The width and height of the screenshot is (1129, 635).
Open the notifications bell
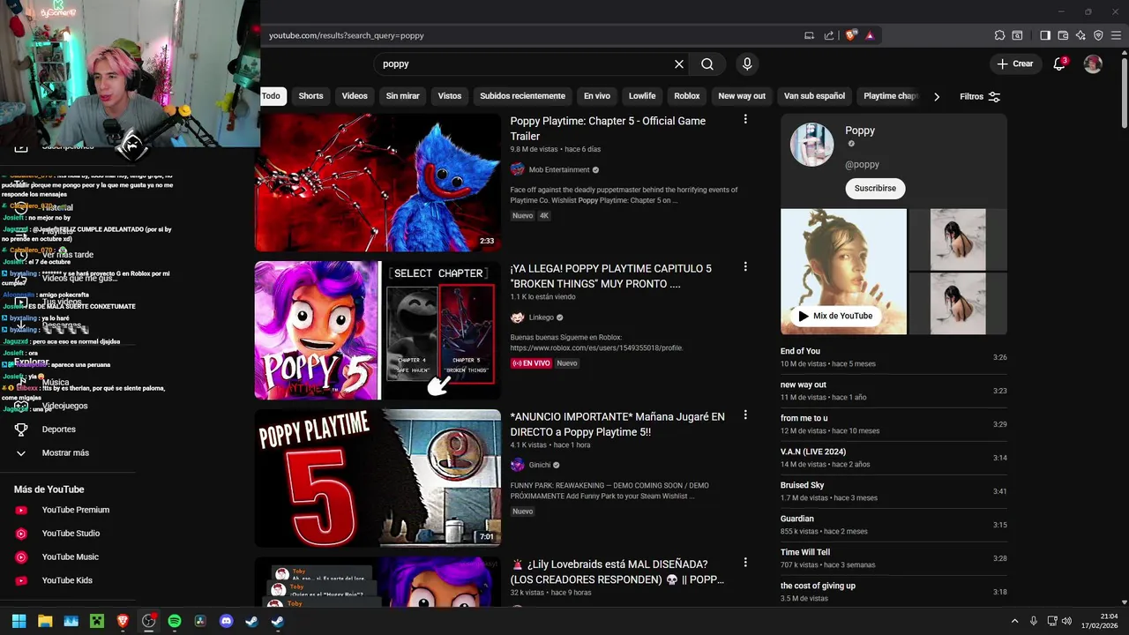click(1060, 63)
